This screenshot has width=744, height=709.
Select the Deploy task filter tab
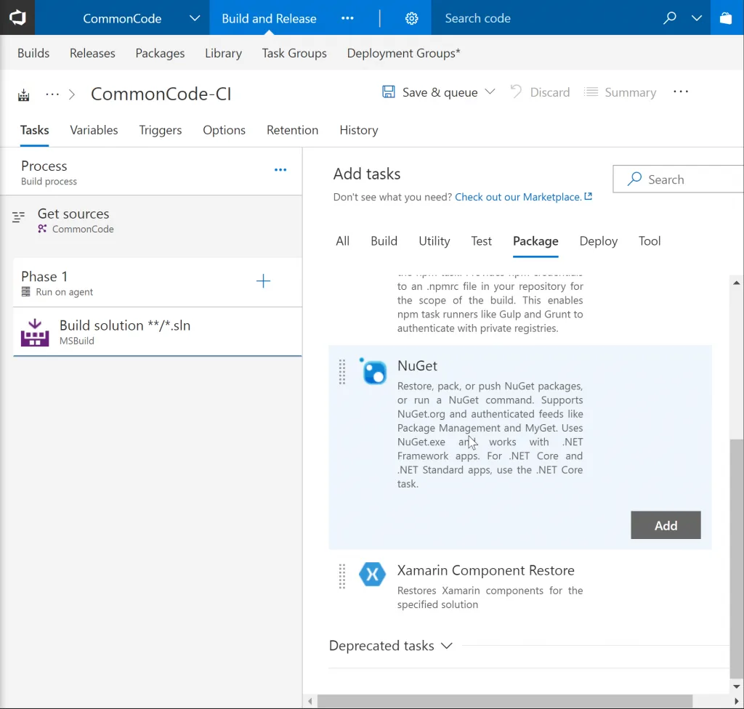pos(598,240)
